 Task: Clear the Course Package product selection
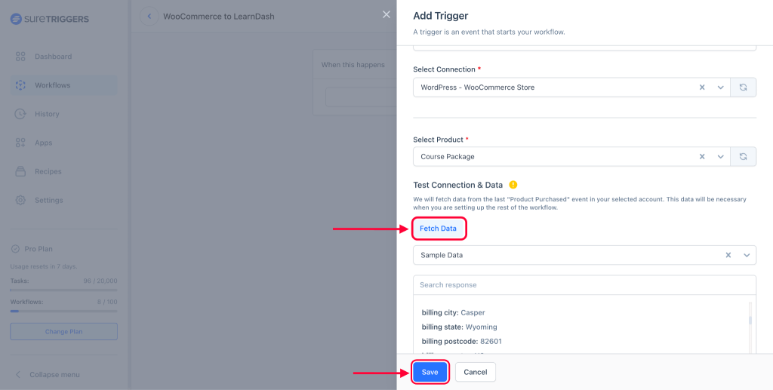(x=702, y=157)
